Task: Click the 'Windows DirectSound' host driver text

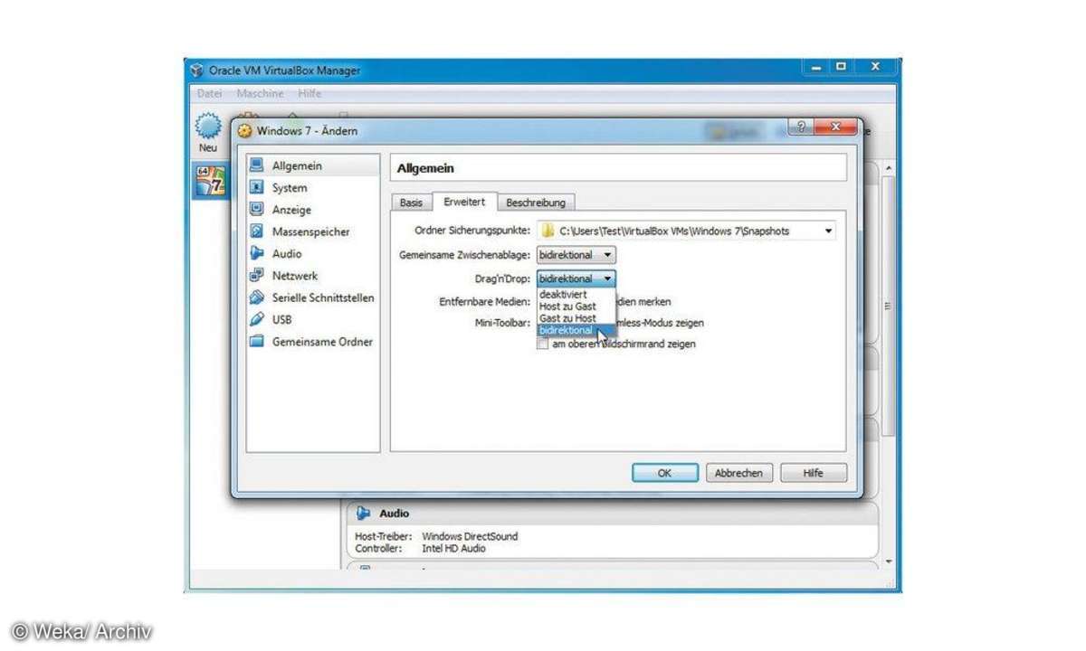Action: click(470, 536)
